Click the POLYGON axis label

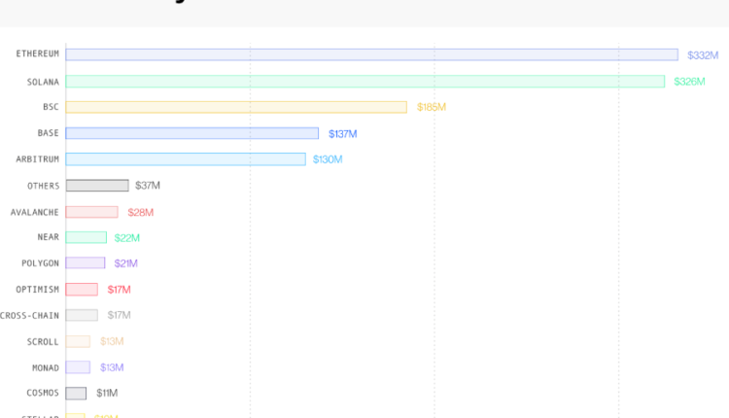(41, 263)
